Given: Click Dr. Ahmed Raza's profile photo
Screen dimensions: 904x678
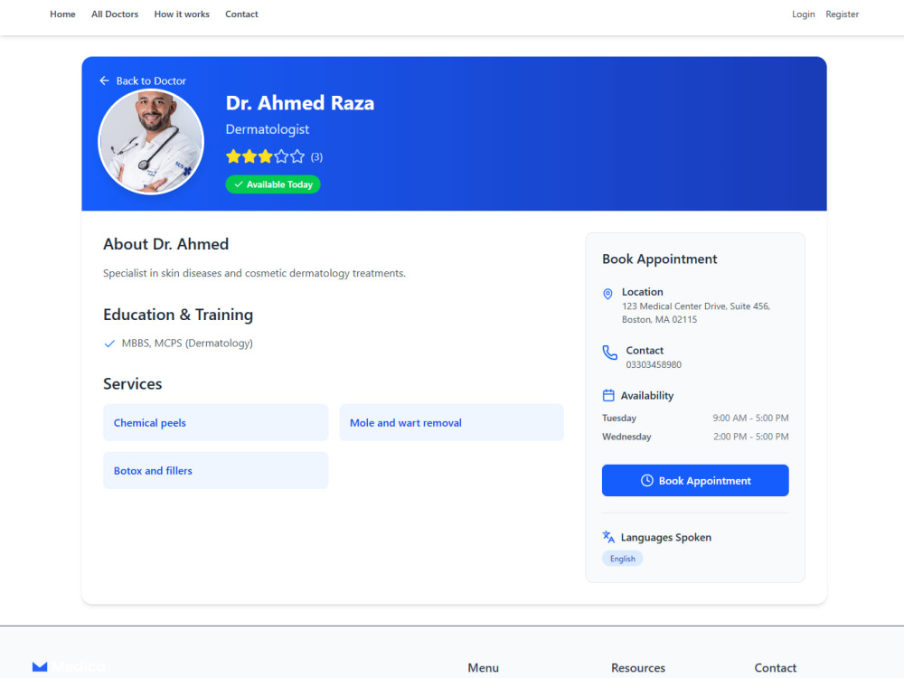Looking at the screenshot, I should click(x=151, y=142).
